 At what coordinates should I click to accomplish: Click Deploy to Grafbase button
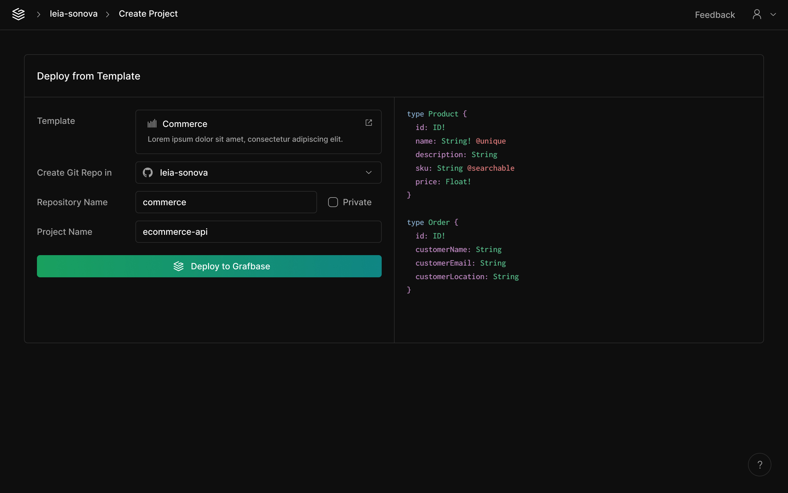pos(209,266)
